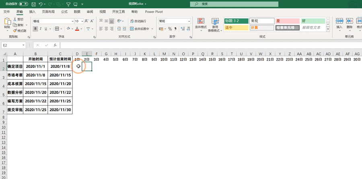Select Bottom Align icon
The image size is (362, 179).
click(x=111, y=21)
